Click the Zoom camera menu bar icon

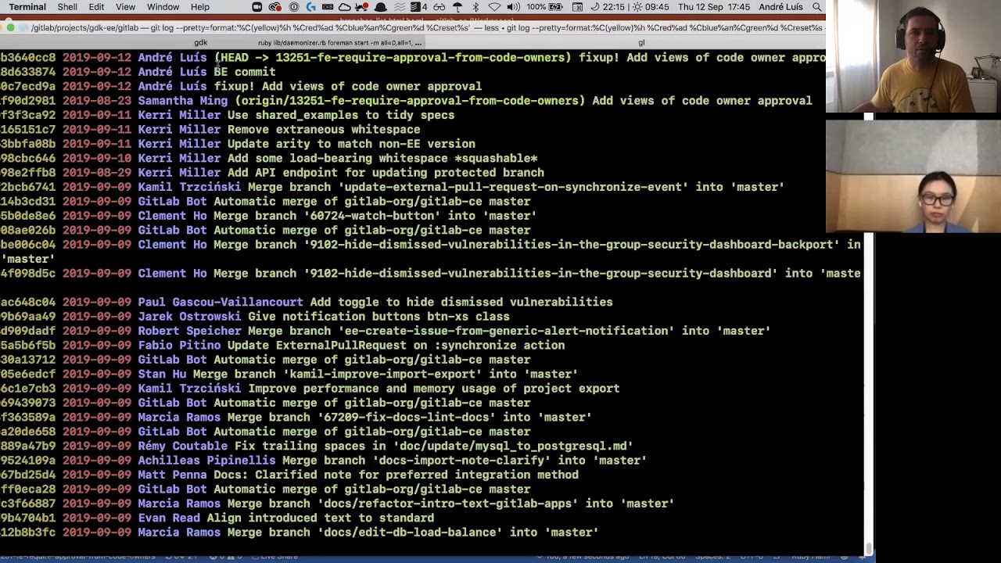[x=257, y=7]
